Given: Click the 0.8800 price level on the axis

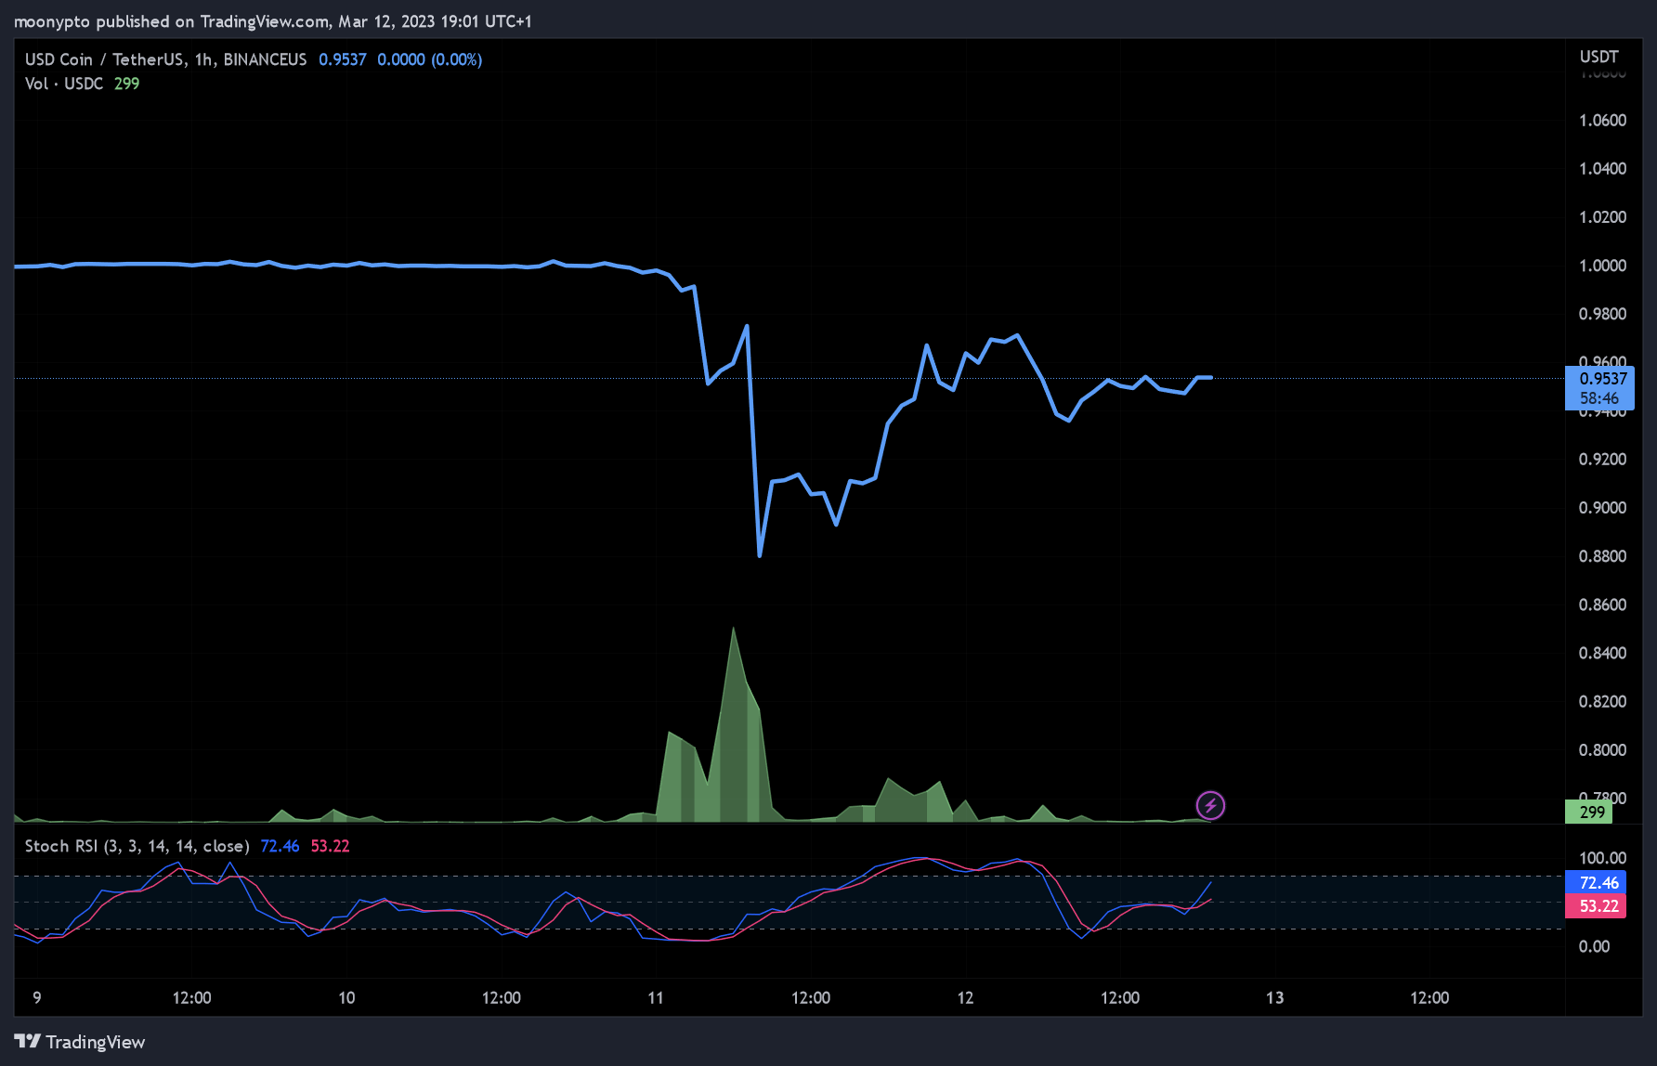Looking at the screenshot, I should [x=1602, y=556].
